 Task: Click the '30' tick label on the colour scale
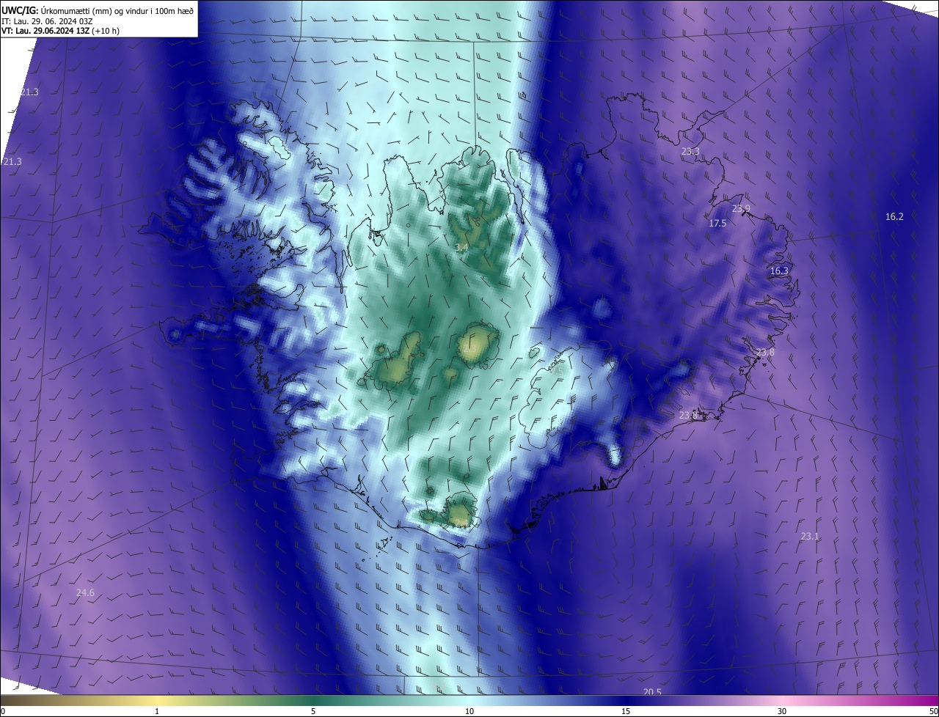(x=782, y=711)
